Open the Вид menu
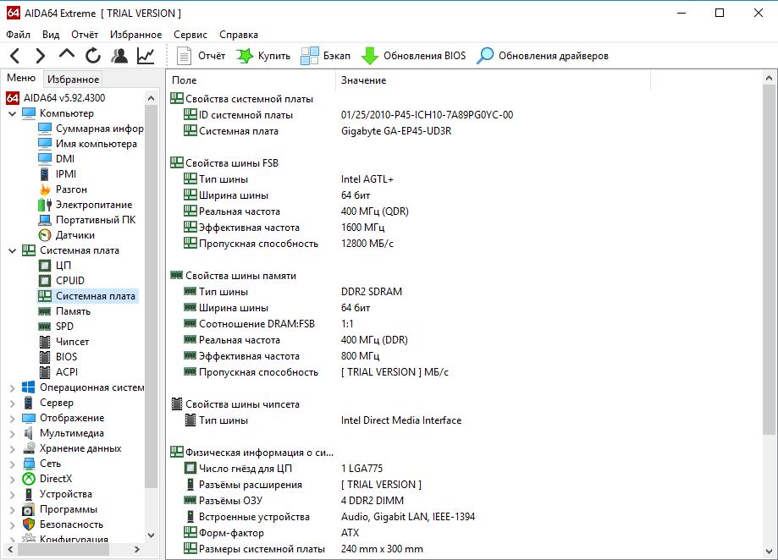The height and width of the screenshot is (560, 778). (51, 34)
